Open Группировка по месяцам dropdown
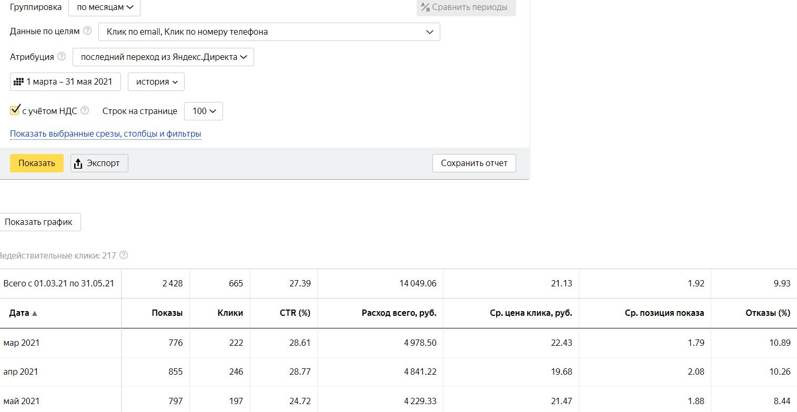Viewport: 797px width, 412px height. click(105, 7)
